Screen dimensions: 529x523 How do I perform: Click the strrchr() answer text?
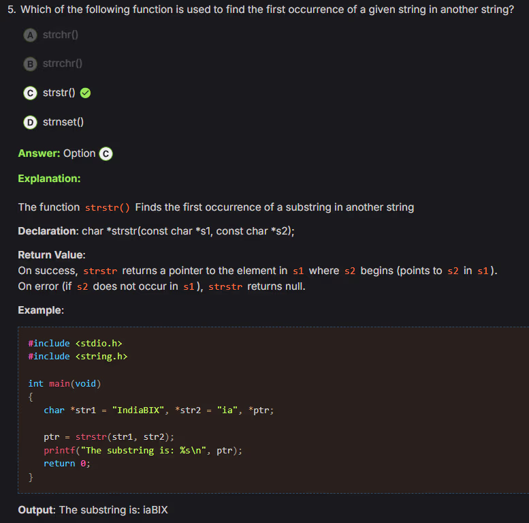pos(62,64)
